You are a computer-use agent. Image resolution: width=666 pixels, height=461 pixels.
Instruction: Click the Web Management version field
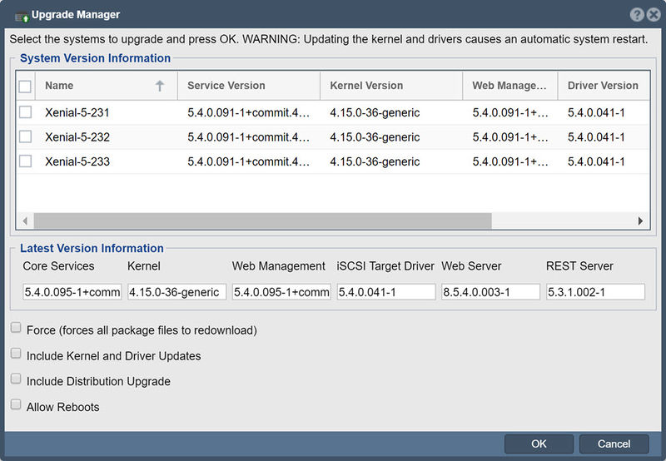[x=281, y=292]
